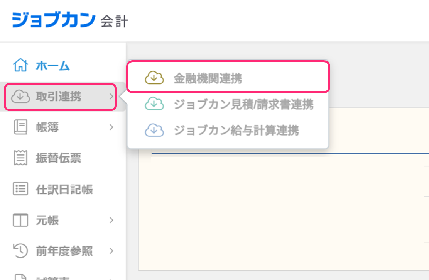Click the gold cloud icon for 金融機関連携
Screen dimensions: 429x280
tap(154, 78)
